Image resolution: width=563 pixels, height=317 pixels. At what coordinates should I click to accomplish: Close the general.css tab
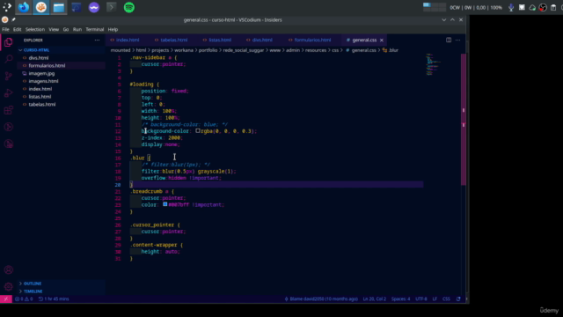tap(381, 41)
